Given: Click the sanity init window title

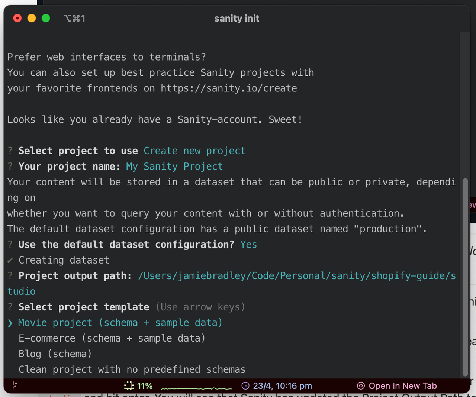Looking at the screenshot, I should pyautogui.click(x=237, y=18).
